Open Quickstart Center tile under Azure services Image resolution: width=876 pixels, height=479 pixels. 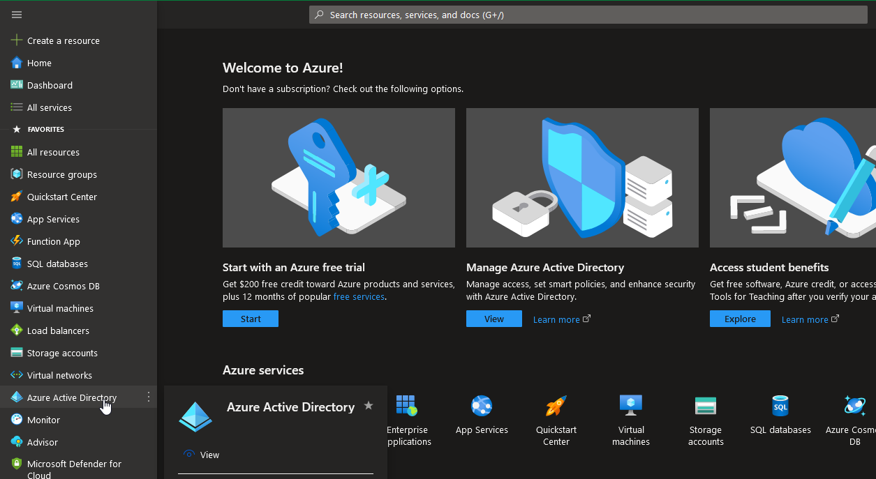[x=556, y=420]
